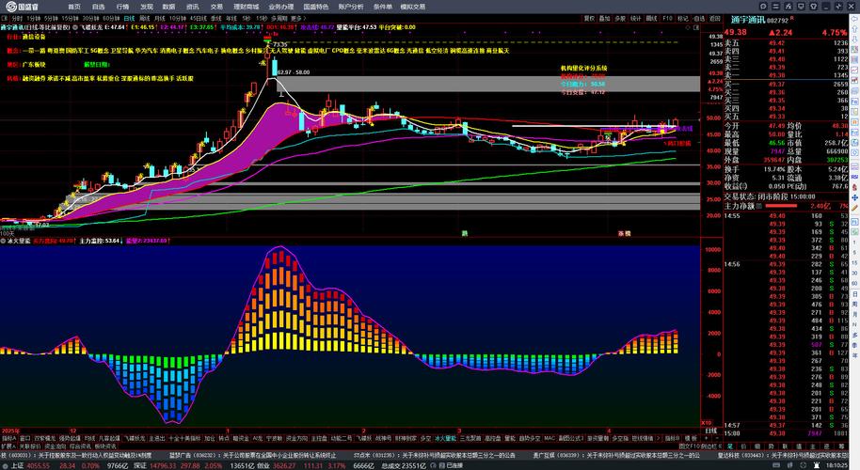Click the title bar list/menu icon
This screenshot has height=470, width=860.
(x=775, y=7)
